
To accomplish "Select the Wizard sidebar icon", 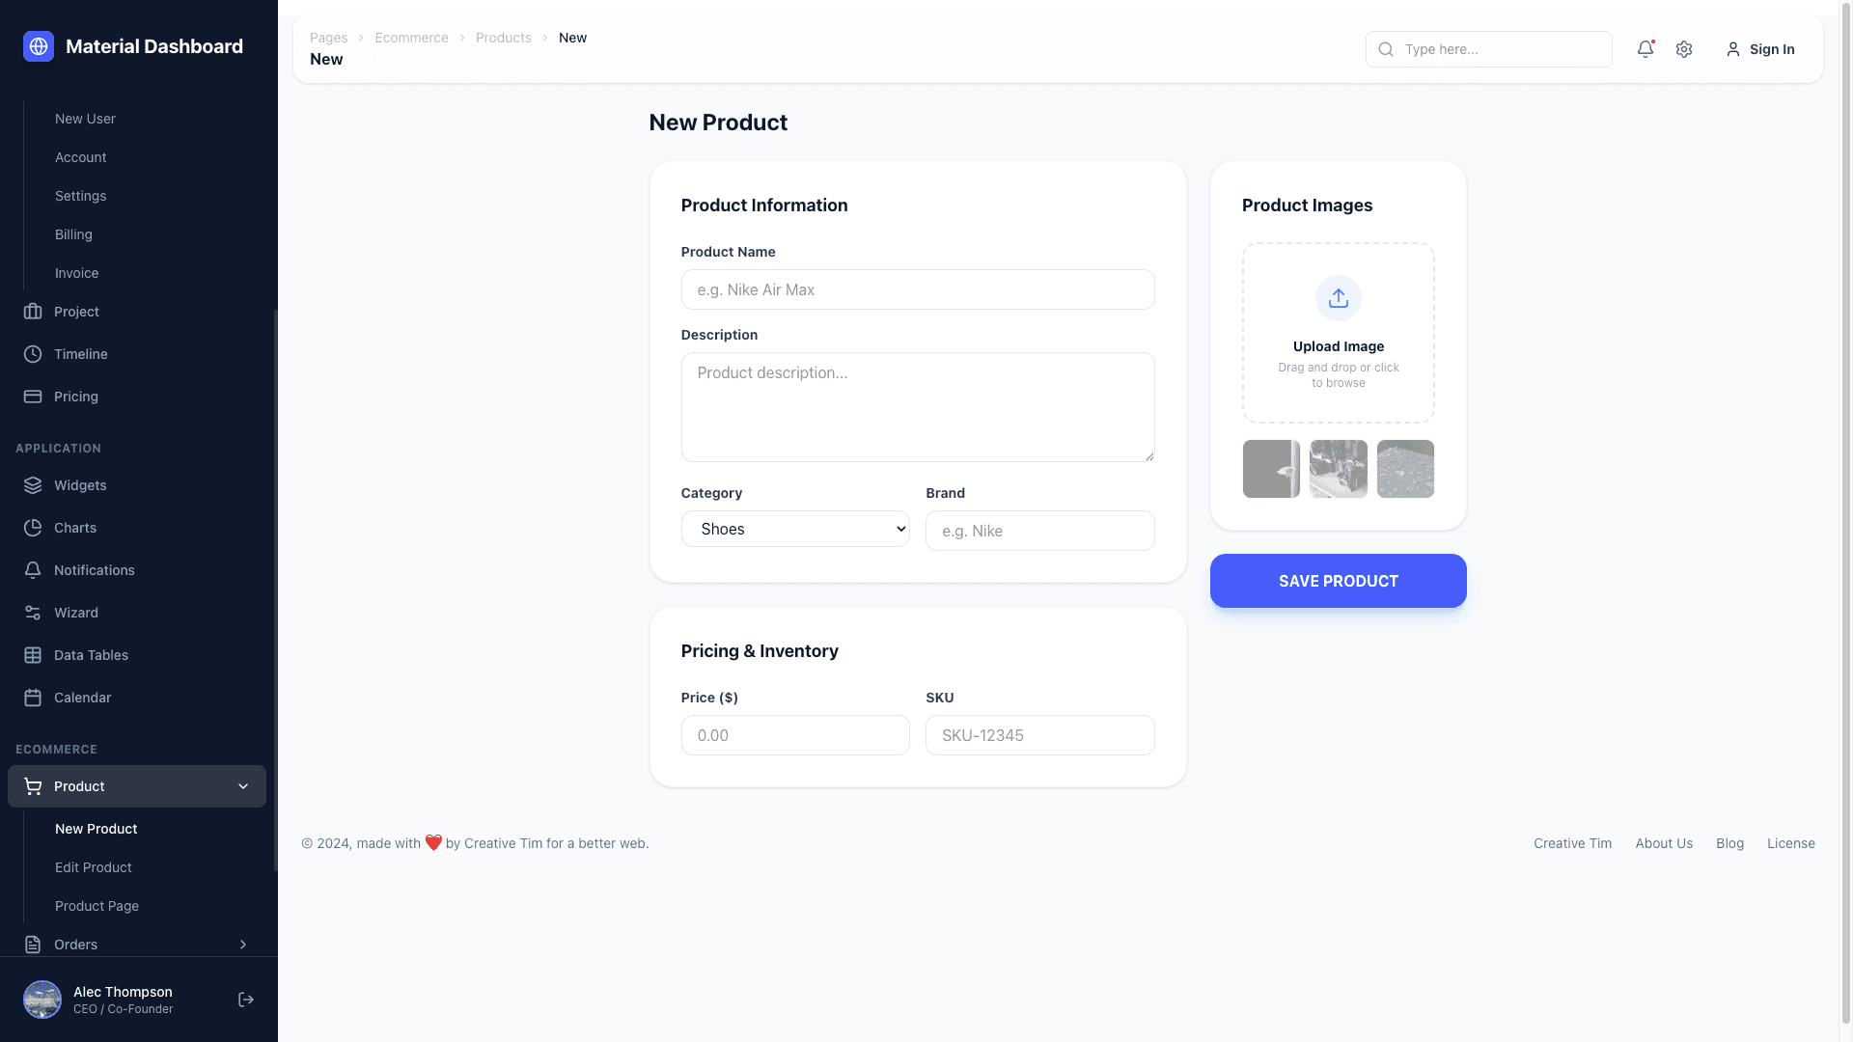I will pyautogui.click(x=33, y=613).
